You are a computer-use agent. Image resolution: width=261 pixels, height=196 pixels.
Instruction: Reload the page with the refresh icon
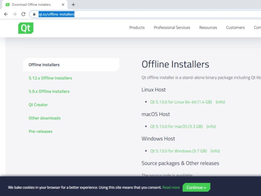tap(23, 14)
